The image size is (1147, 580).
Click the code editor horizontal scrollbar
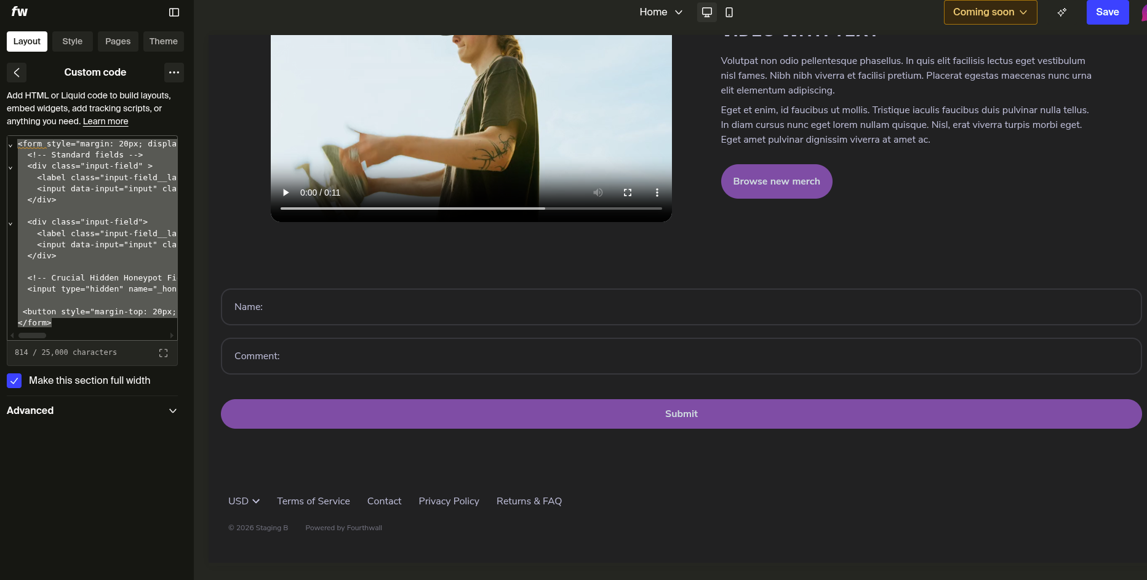(32, 335)
